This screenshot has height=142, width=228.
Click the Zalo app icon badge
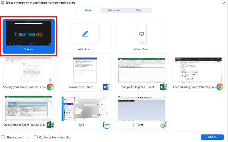point(107,125)
